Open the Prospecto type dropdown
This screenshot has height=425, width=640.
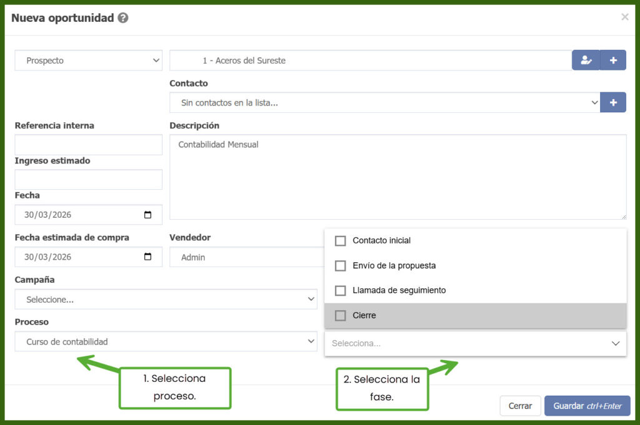pos(89,61)
